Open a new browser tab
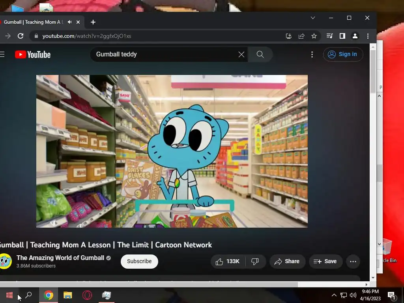The width and height of the screenshot is (404, 303). pyautogui.click(x=93, y=22)
